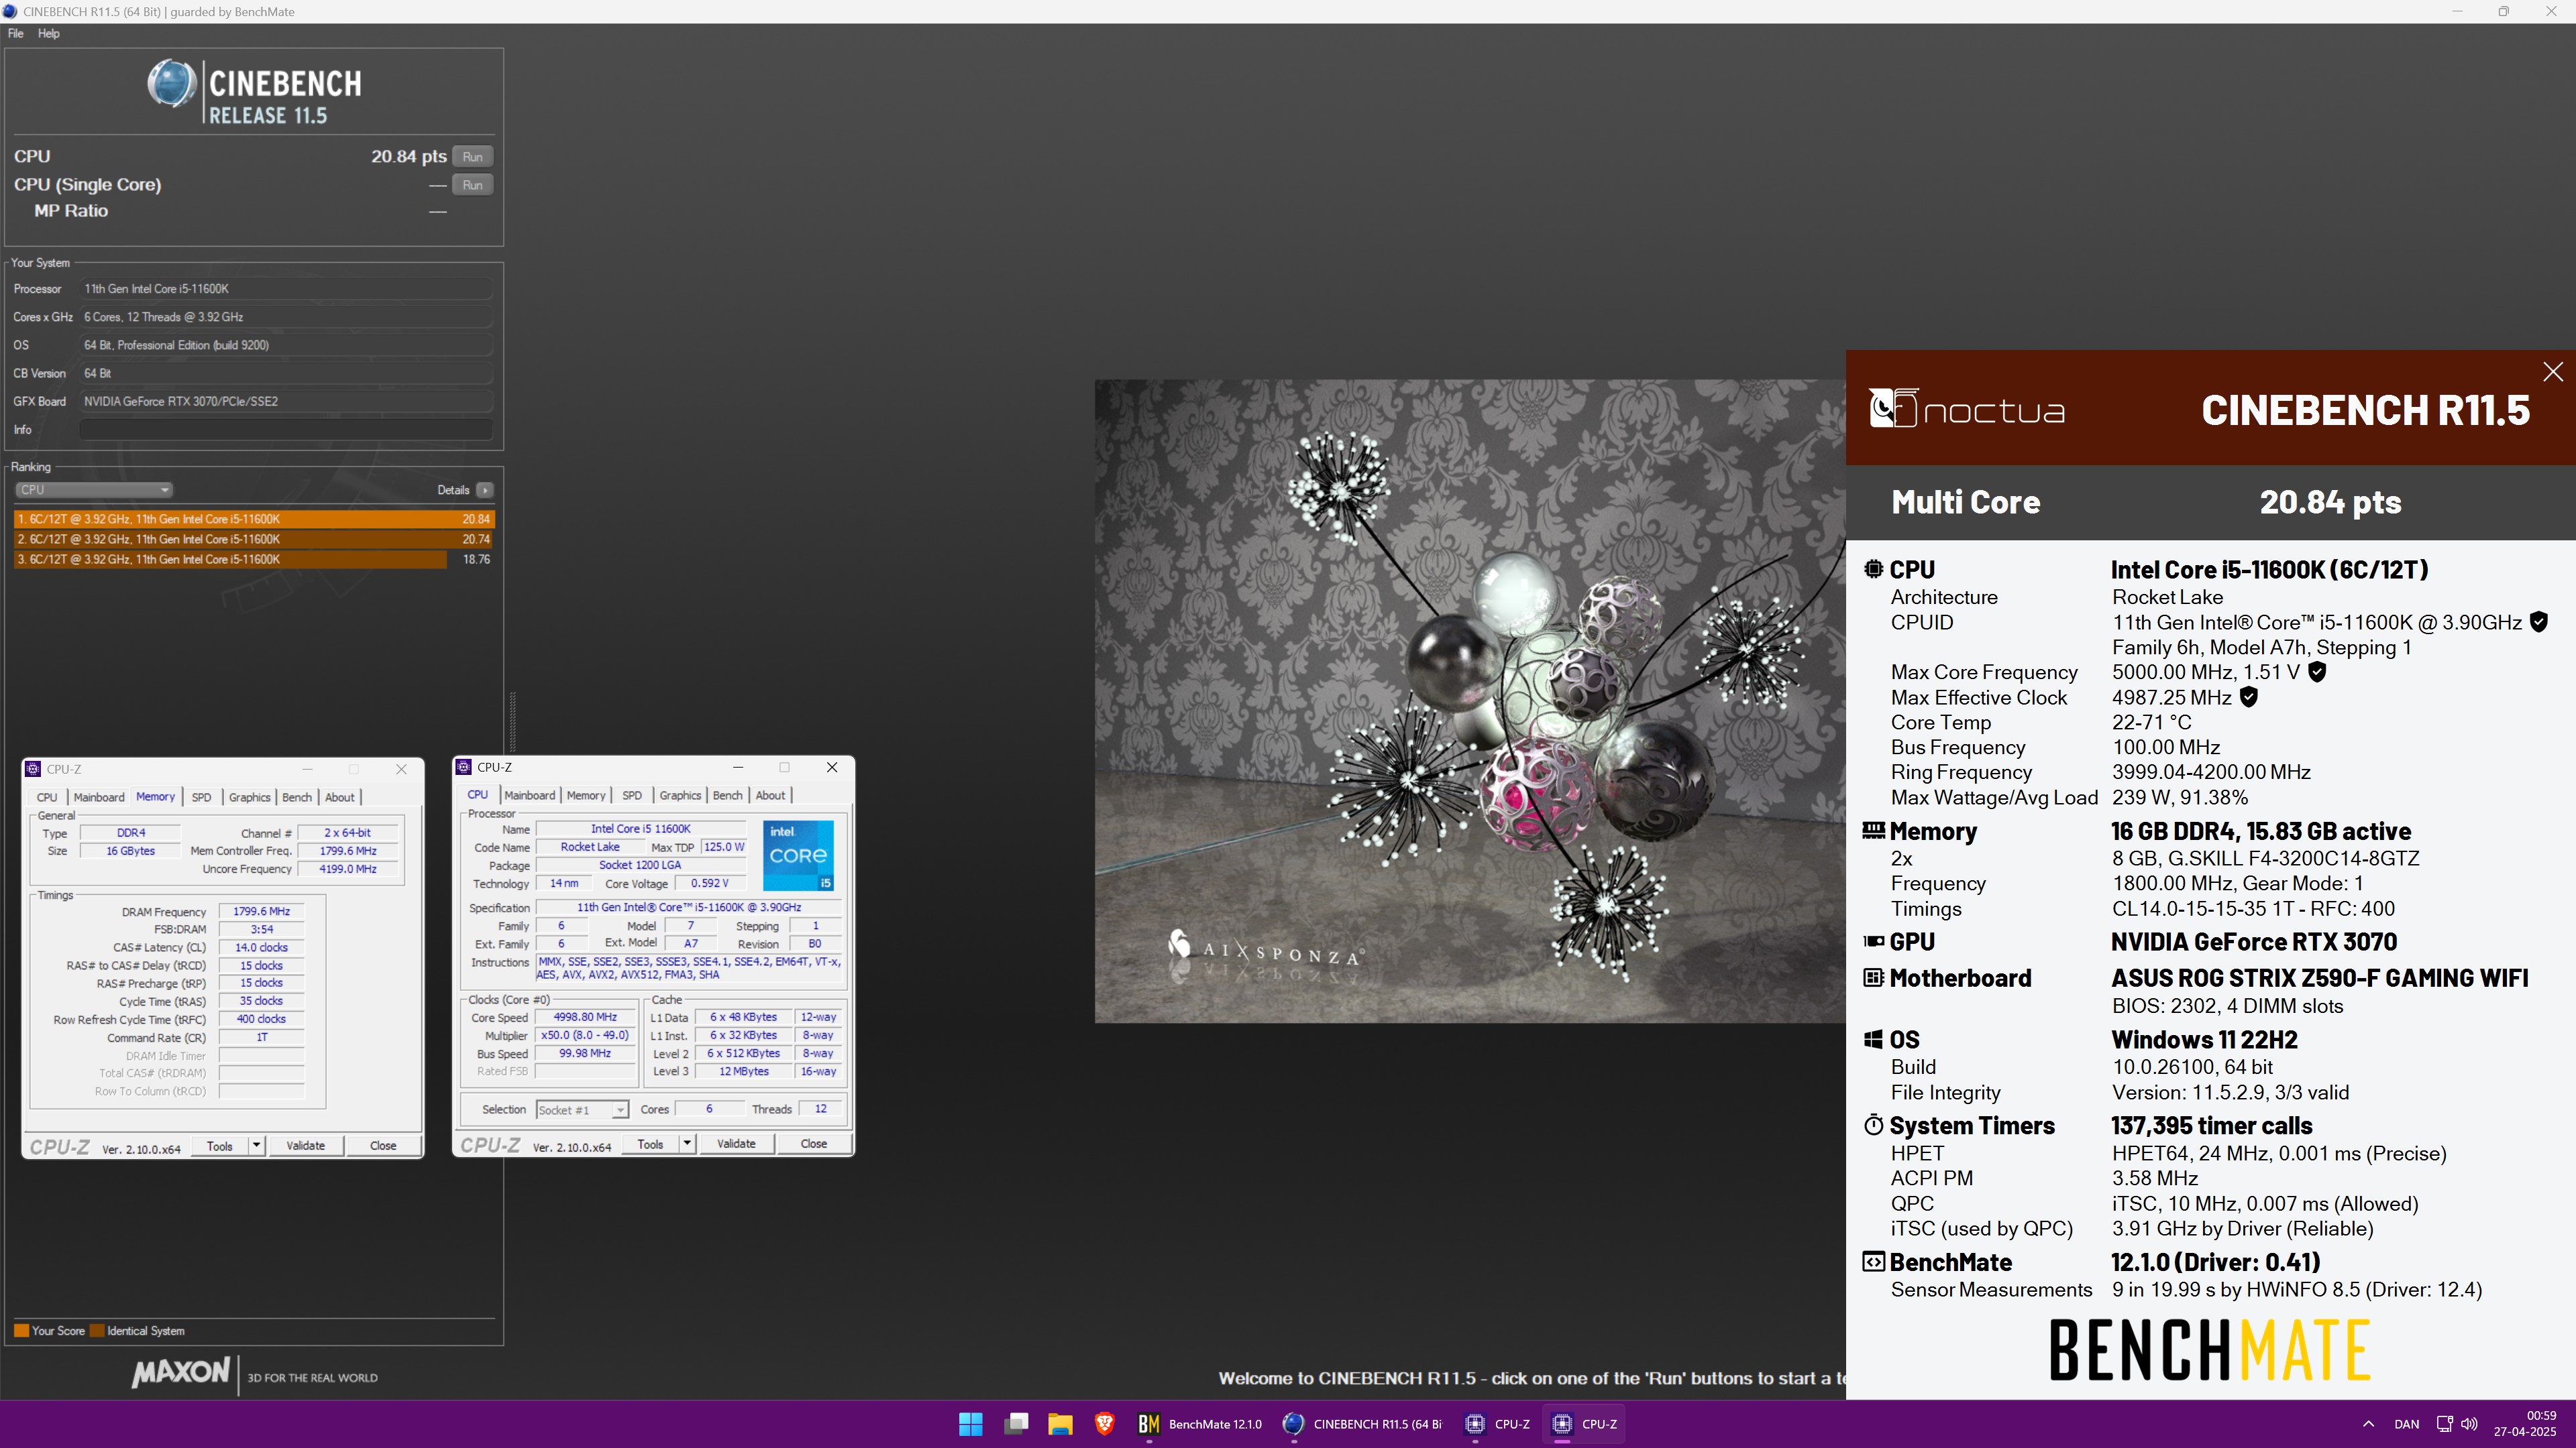Select first ranking entry scoring 20.84

(254, 519)
